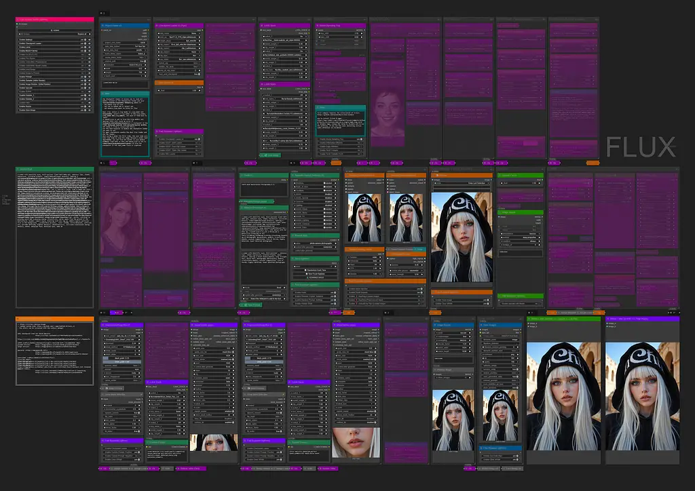Viewport: 695px width, 491px height.
Task: Open the clip_l.safetensors dropdown in Checkpoint Loader
Action: point(179,48)
